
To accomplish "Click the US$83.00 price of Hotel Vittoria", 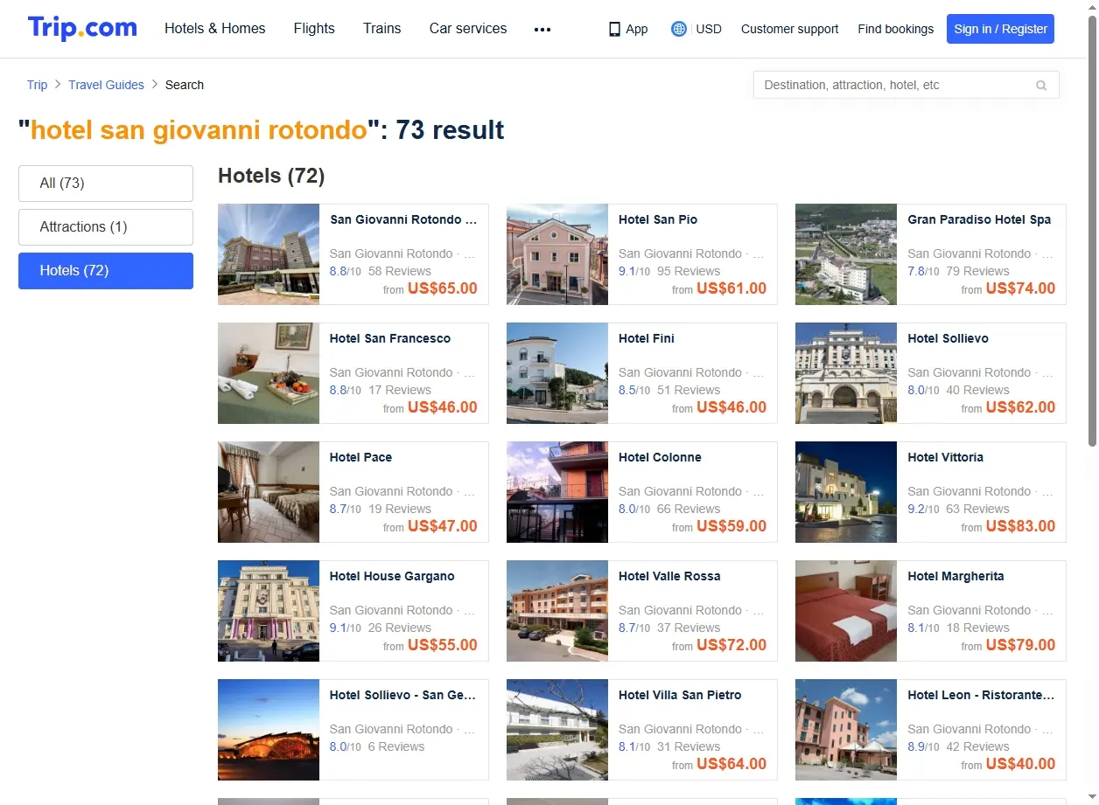I will [1020, 526].
